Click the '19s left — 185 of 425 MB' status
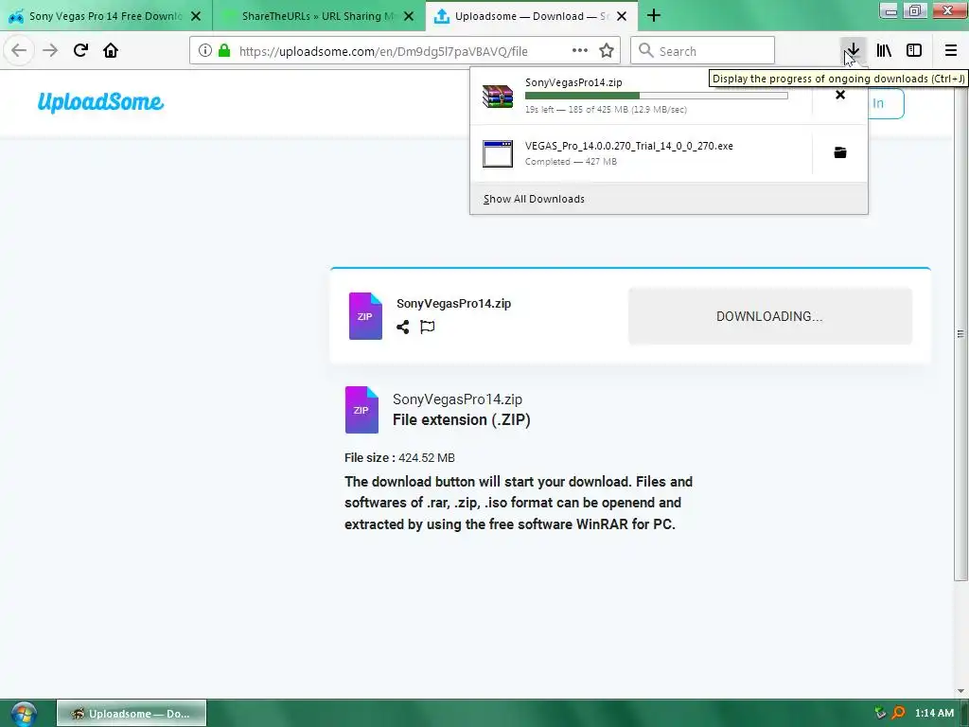 (606, 110)
